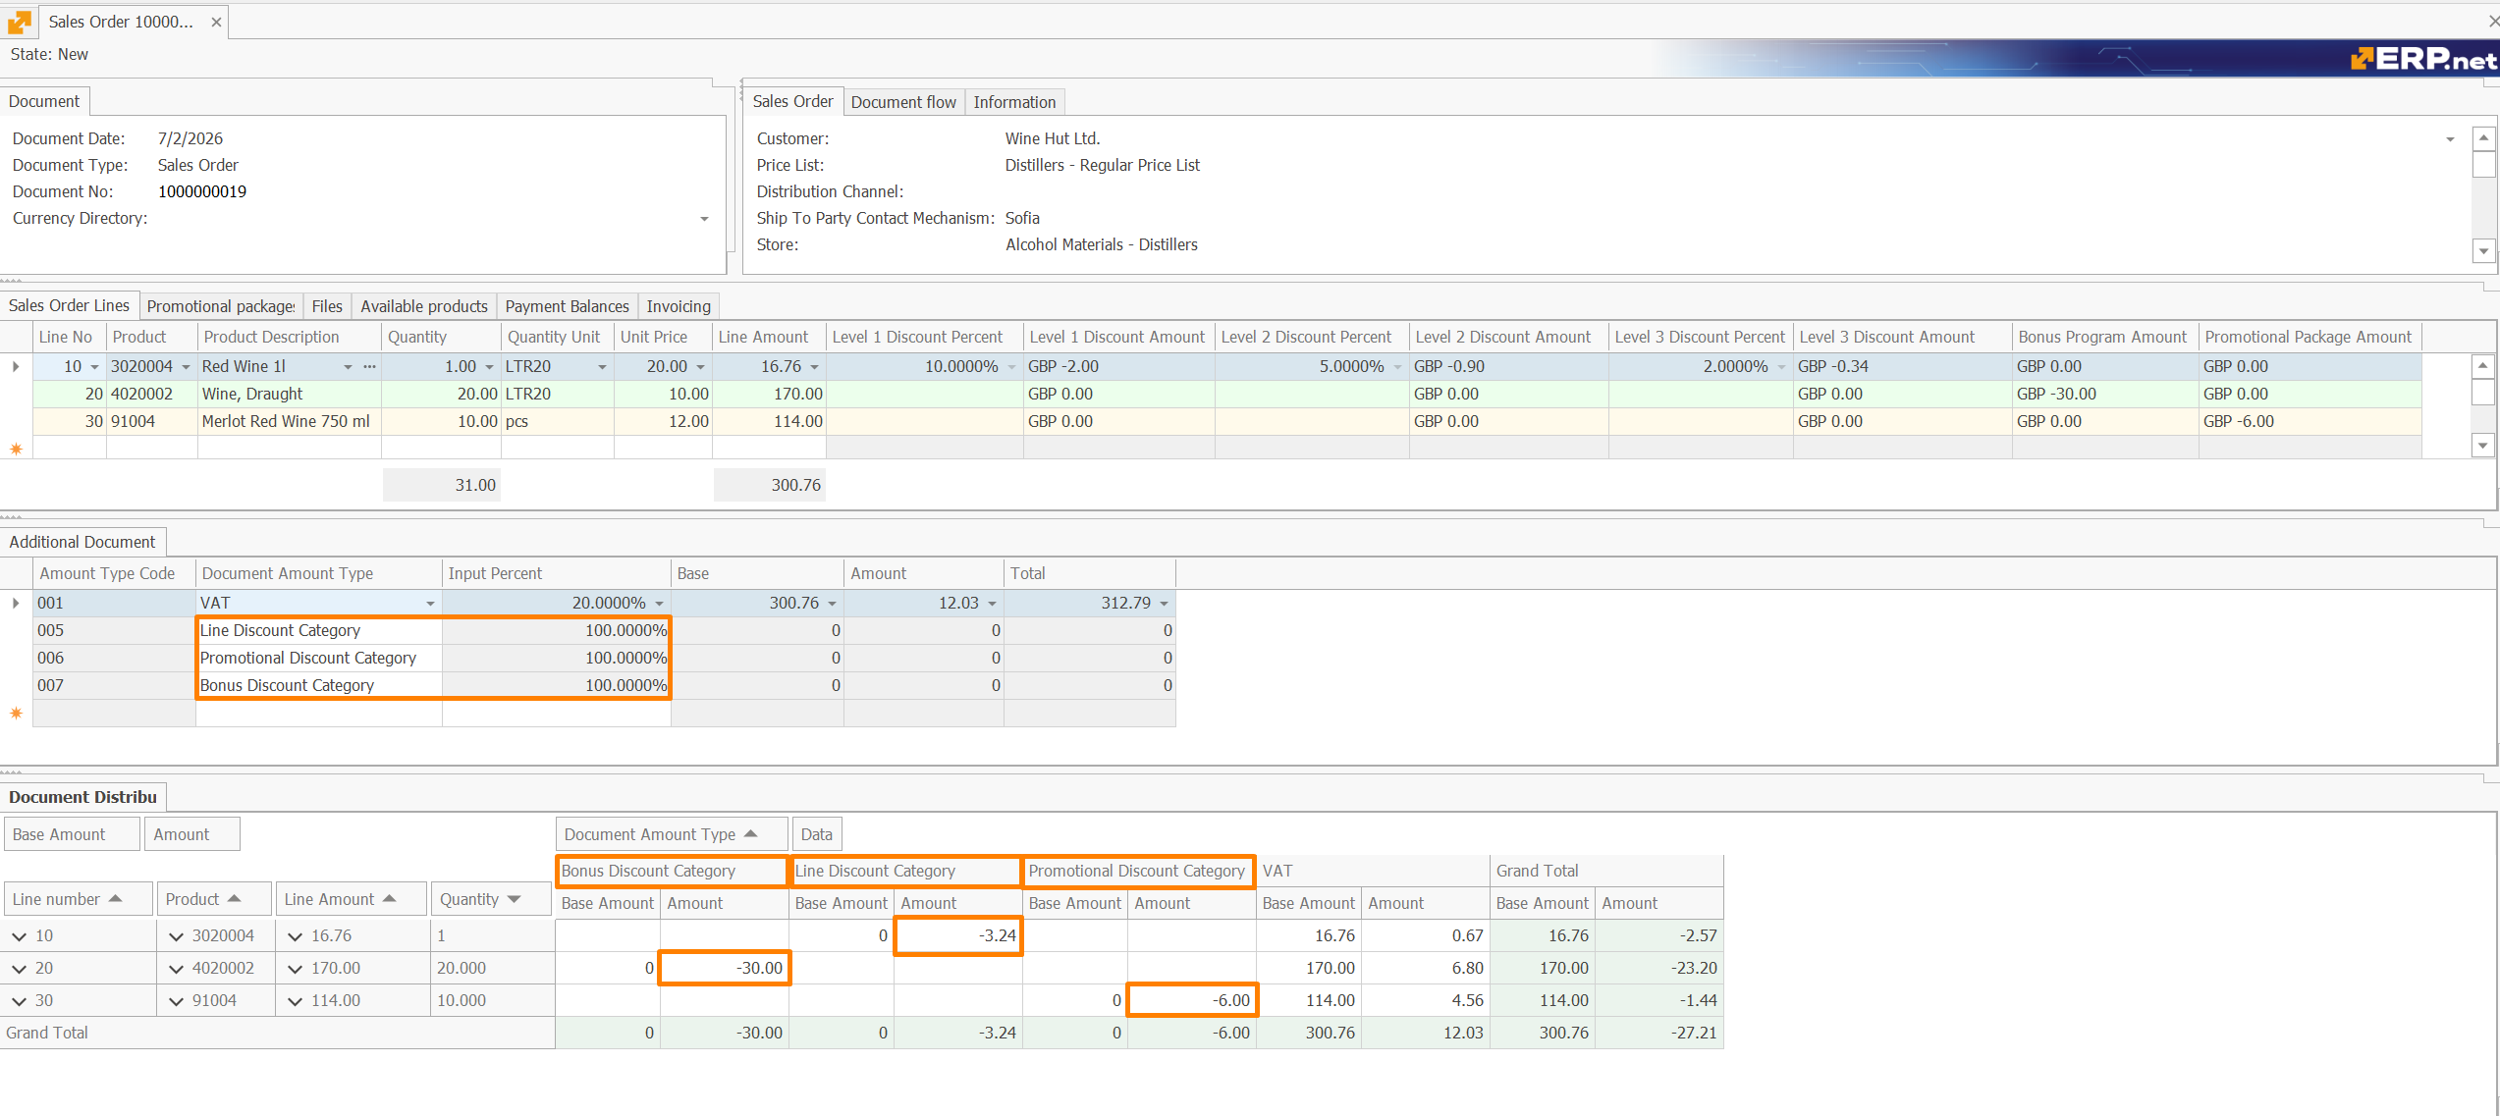The image size is (2500, 1116).
Task: Collapse product 3020004 in pivot
Action: [176, 936]
